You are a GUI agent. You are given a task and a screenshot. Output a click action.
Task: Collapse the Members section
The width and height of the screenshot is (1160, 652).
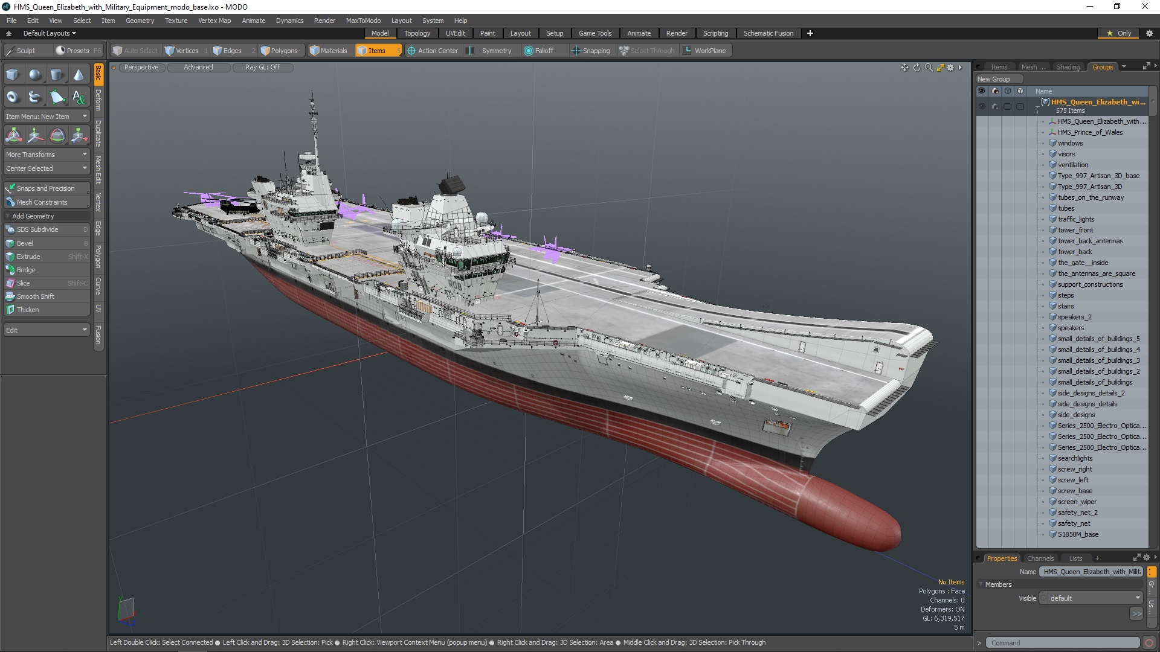tap(981, 584)
